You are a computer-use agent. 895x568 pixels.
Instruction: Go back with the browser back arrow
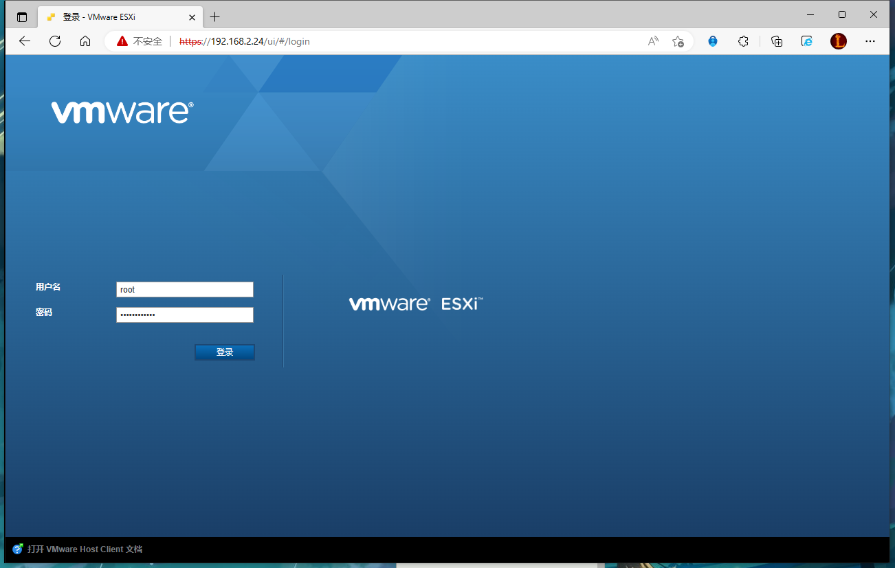[x=25, y=41]
